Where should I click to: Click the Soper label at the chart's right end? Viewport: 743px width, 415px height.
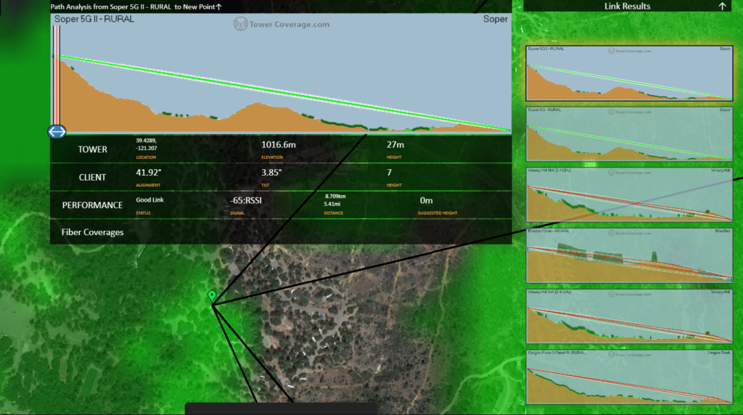click(x=495, y=19)
